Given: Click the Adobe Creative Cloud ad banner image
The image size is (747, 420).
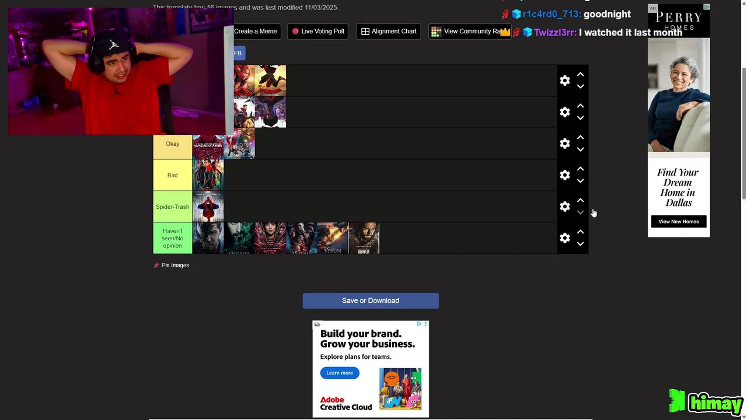Looking at the screenshot, I should [x=400, y=388].
